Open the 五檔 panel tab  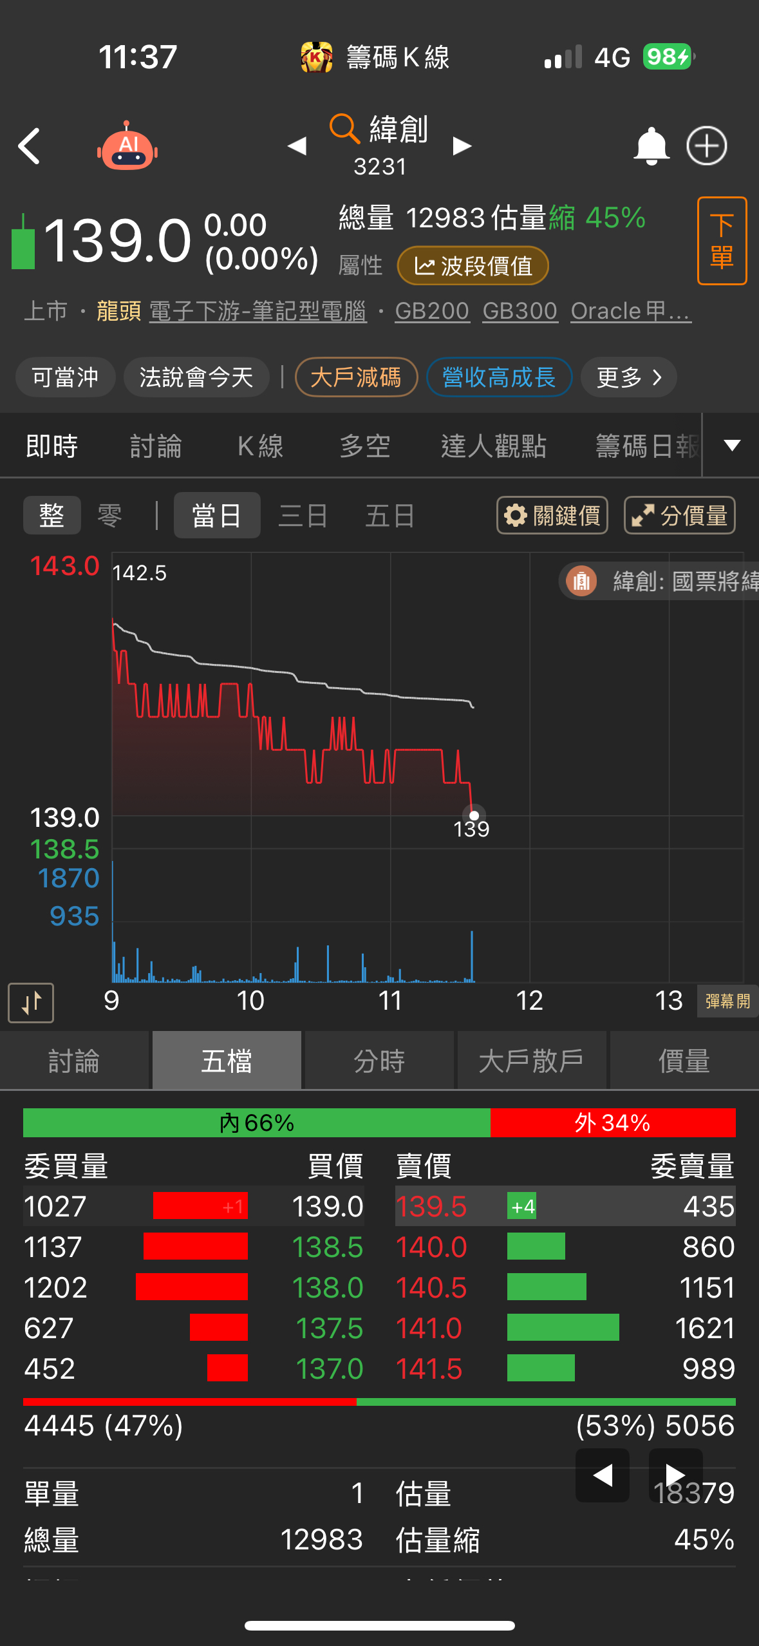click(x=227, y=1061)
